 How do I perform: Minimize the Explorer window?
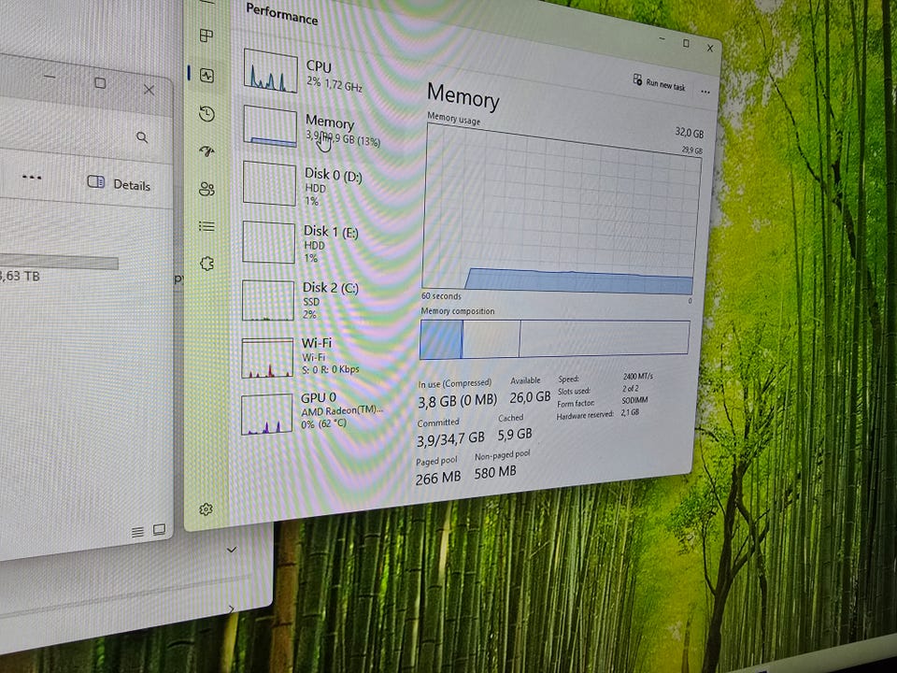(x=50, y=76)
